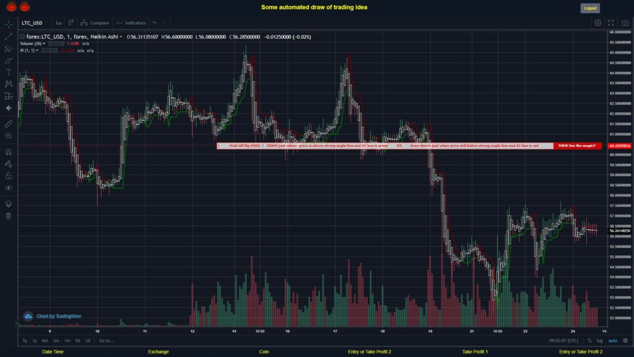
Task: Switch the range to 5d
Action: [x=77, y=341]
